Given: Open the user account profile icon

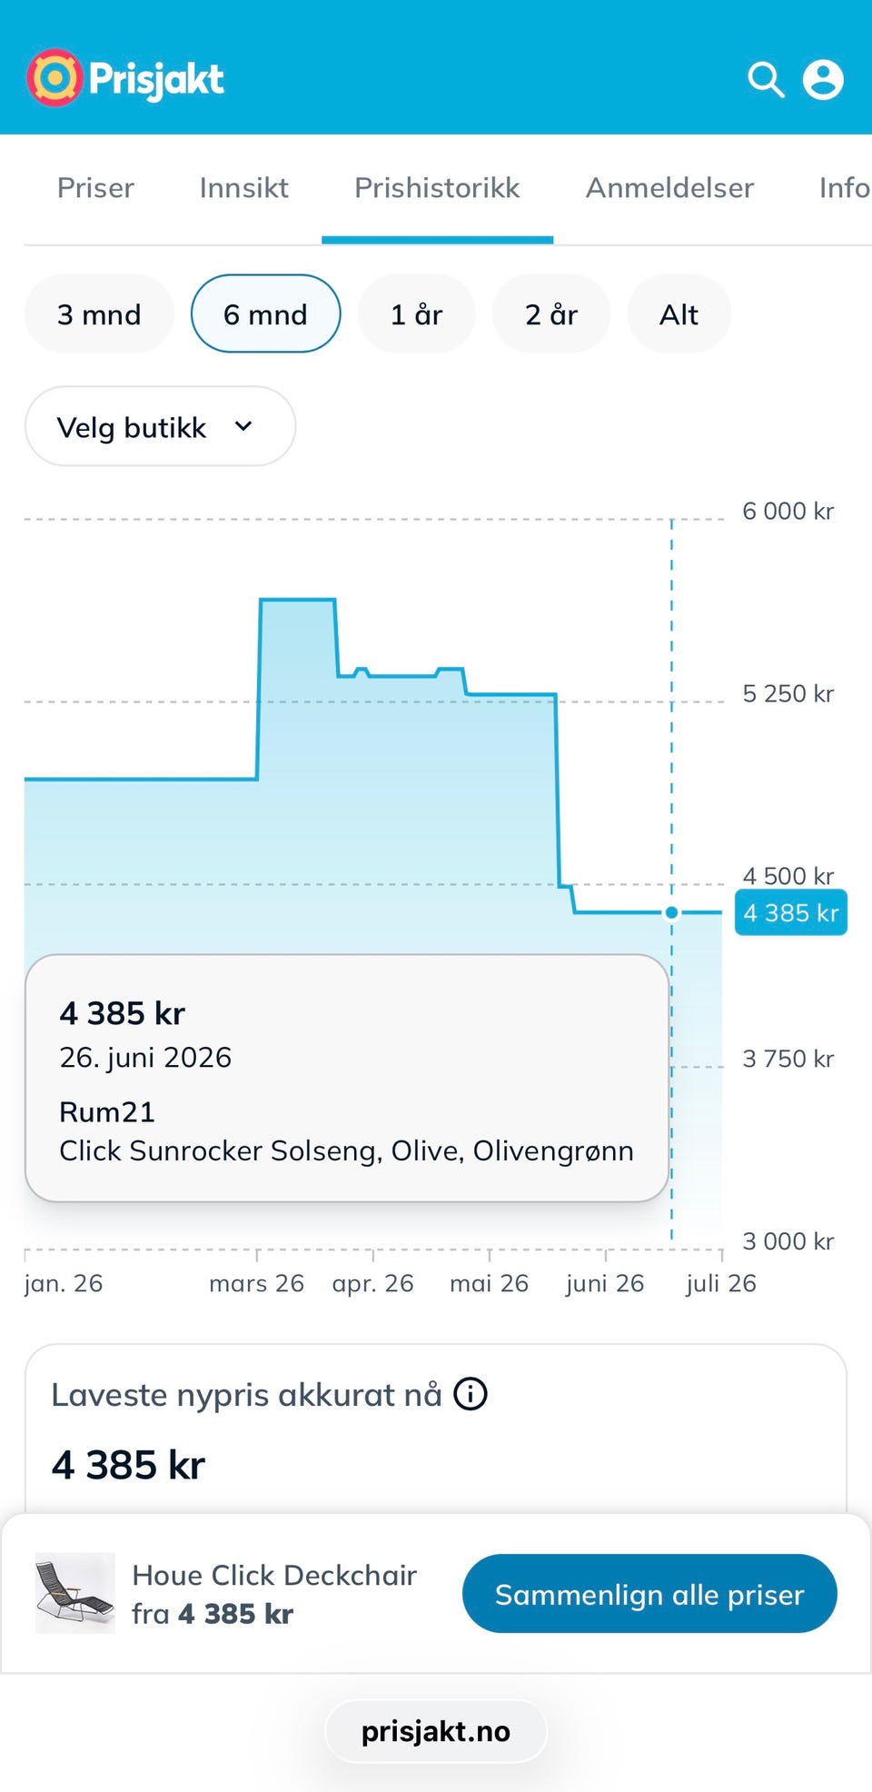Looking at the screenshot, I should [x=823, y=80].
